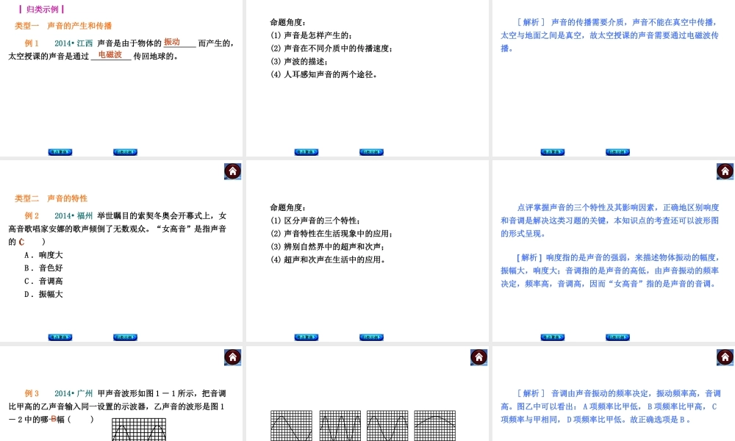
Task: Click line (4) 超声和次声在生活中的应用
Action: point(328,259)
